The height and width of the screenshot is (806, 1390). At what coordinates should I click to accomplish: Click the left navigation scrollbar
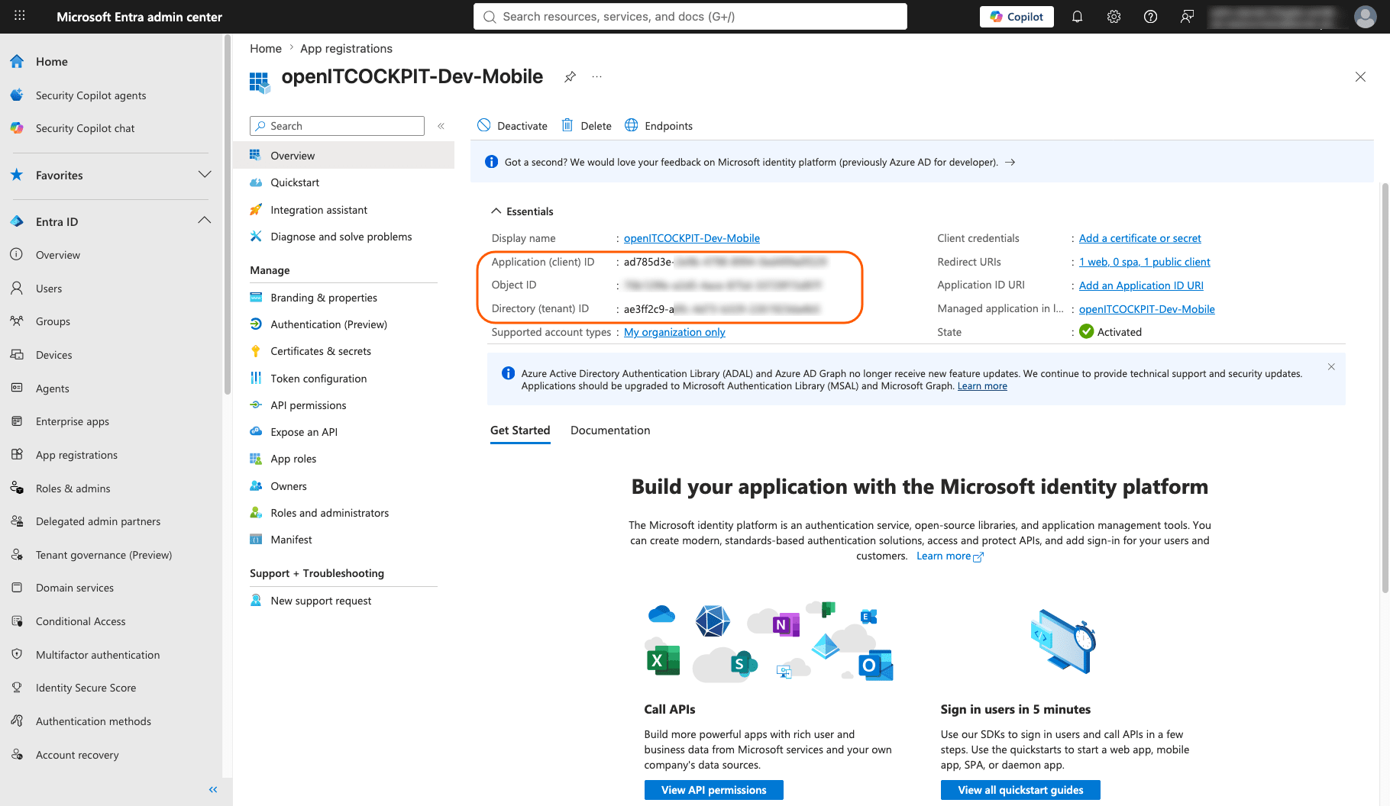(x=227, y=216)
